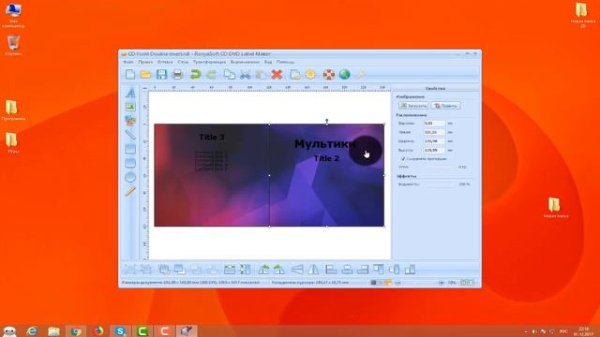600x337 pixels.
Task: Open Firefox from the taskbar
Action: pyautogui.click(x=97, y=330)
